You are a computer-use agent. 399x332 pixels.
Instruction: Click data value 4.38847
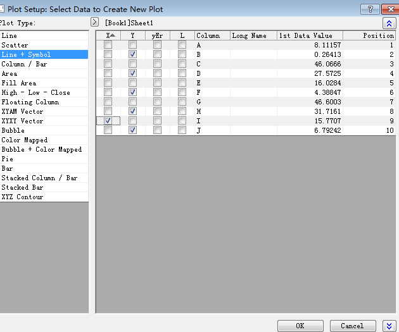[x=327, y=92]
